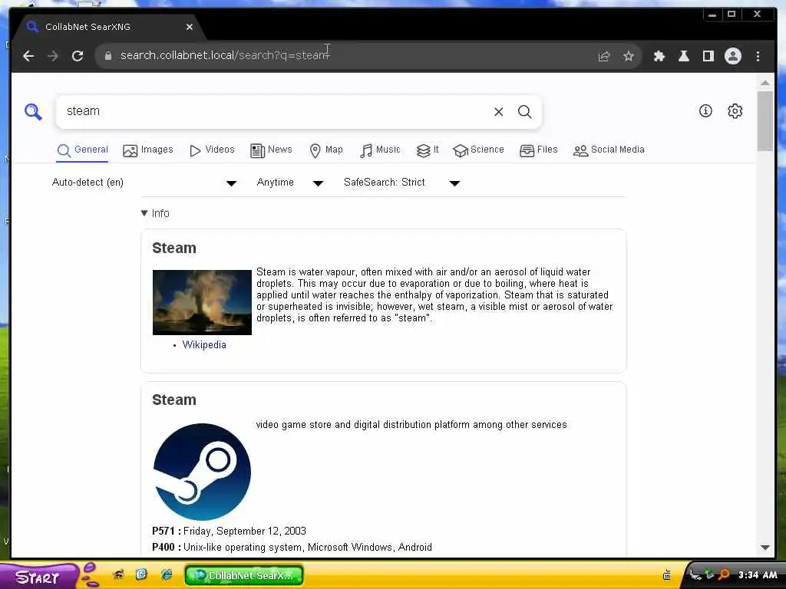Viewport: 786px width, 589px height.
Task: Switch to the Music category tab
Action: coord(380,150)
